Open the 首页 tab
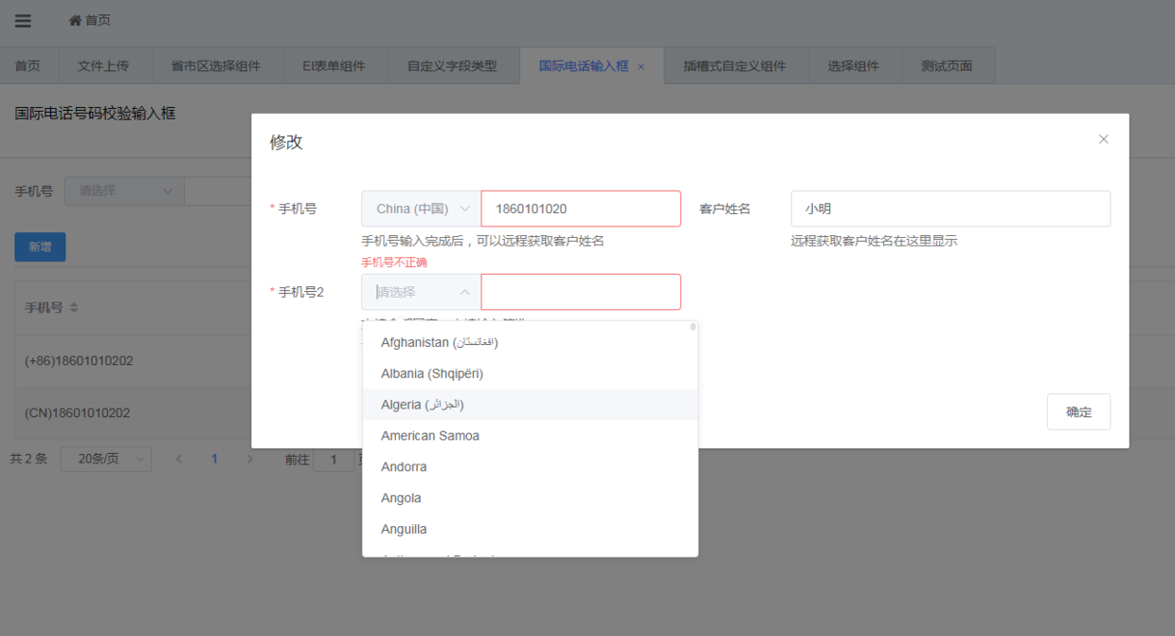This screenshot has width=1175, height=636. (27, 66)
